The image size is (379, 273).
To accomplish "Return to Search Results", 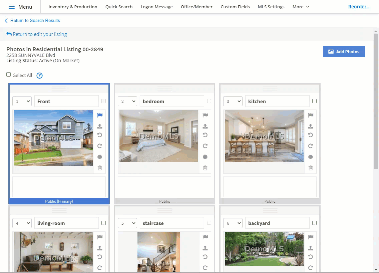I will click(x=32, y=21).
